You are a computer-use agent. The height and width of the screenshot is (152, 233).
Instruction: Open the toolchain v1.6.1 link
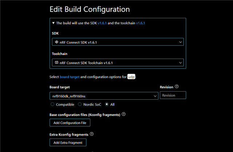(x=141, y=23)
